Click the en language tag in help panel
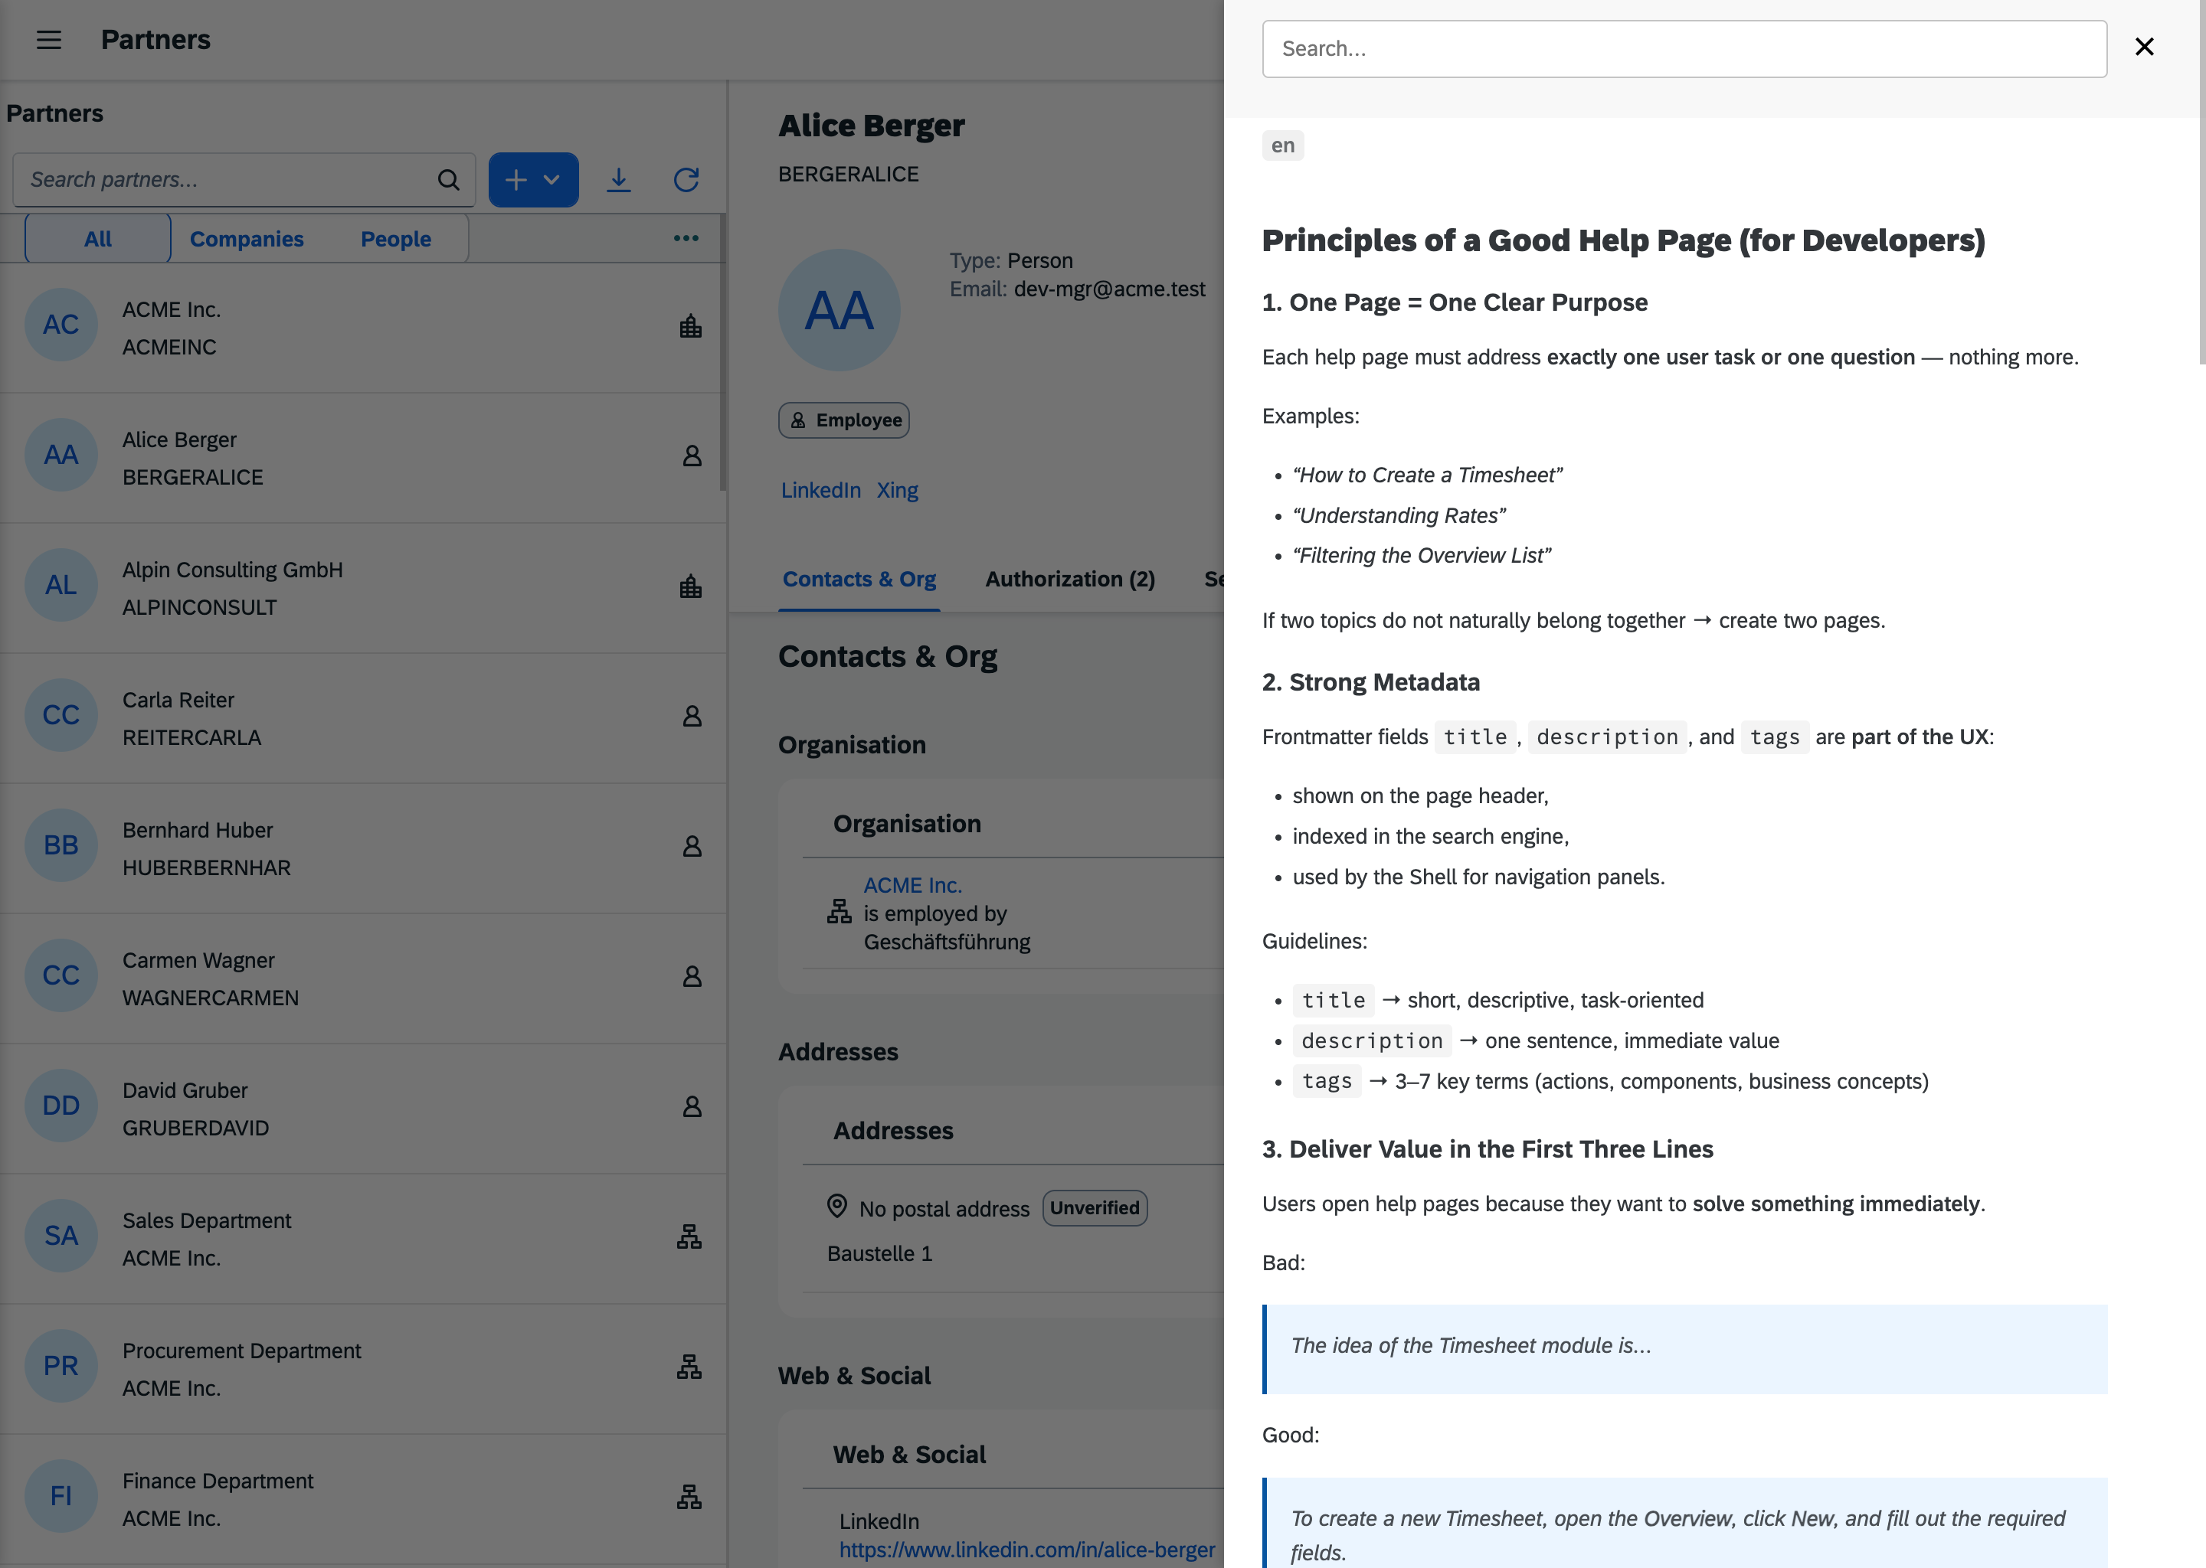 click(x=1283, y=145)
